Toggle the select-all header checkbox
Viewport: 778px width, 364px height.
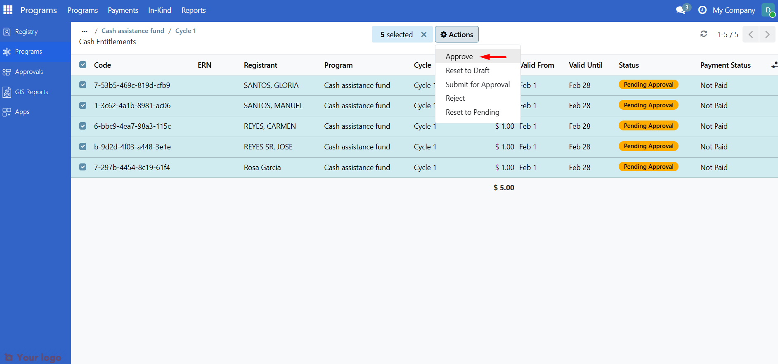point(83,65)
